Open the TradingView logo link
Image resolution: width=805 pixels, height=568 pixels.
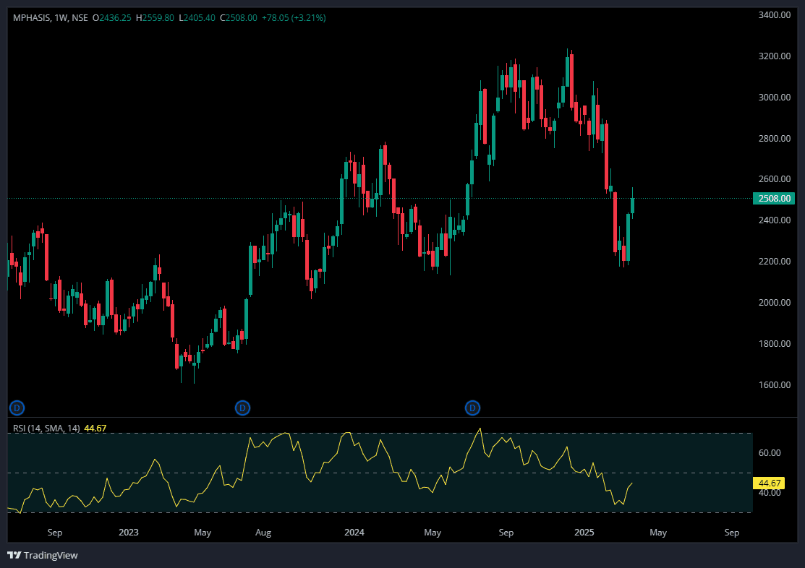[43, 555]
